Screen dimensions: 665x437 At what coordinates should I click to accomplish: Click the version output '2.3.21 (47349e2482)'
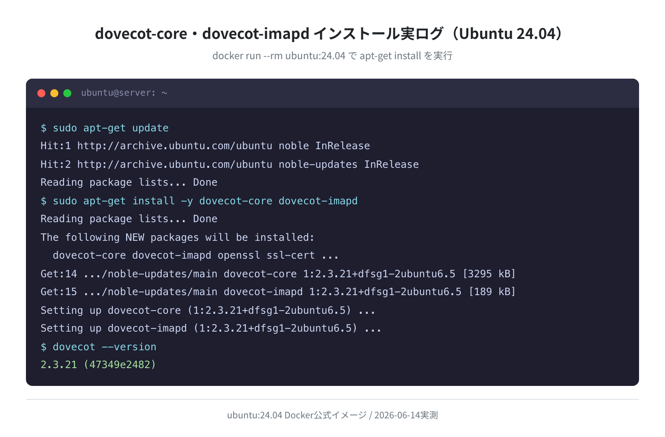pos(99,365)
